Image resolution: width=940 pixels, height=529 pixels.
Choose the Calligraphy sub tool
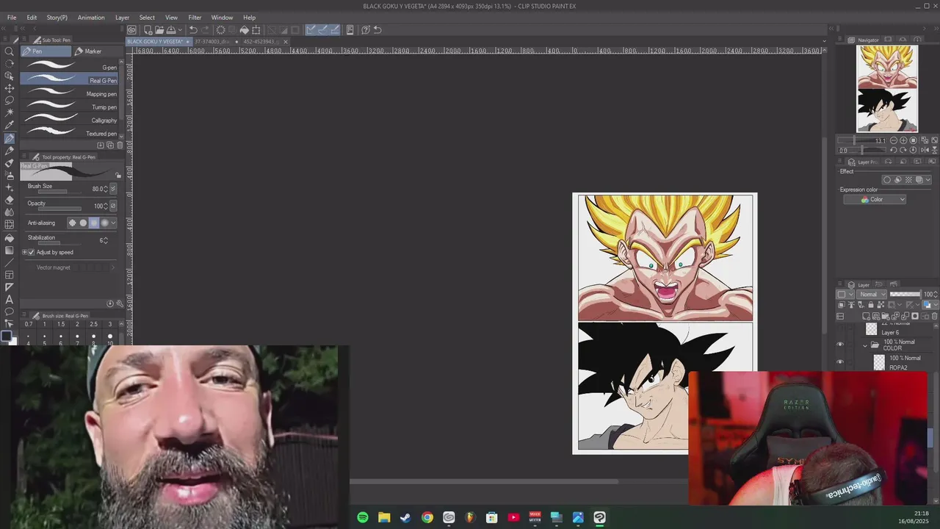point(69,120)
